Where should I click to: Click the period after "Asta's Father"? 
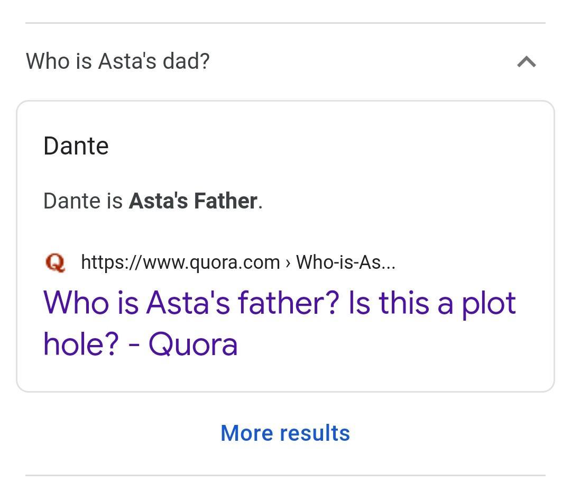click(x=260, y=202)
